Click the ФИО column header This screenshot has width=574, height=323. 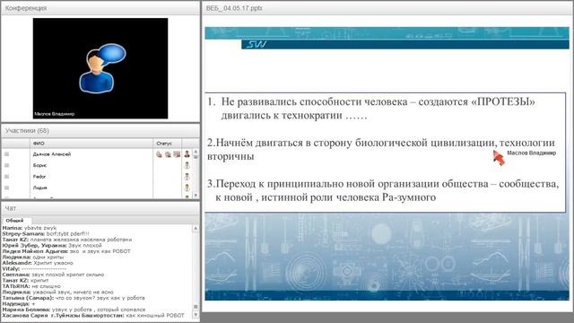click(x=91, y=144)
